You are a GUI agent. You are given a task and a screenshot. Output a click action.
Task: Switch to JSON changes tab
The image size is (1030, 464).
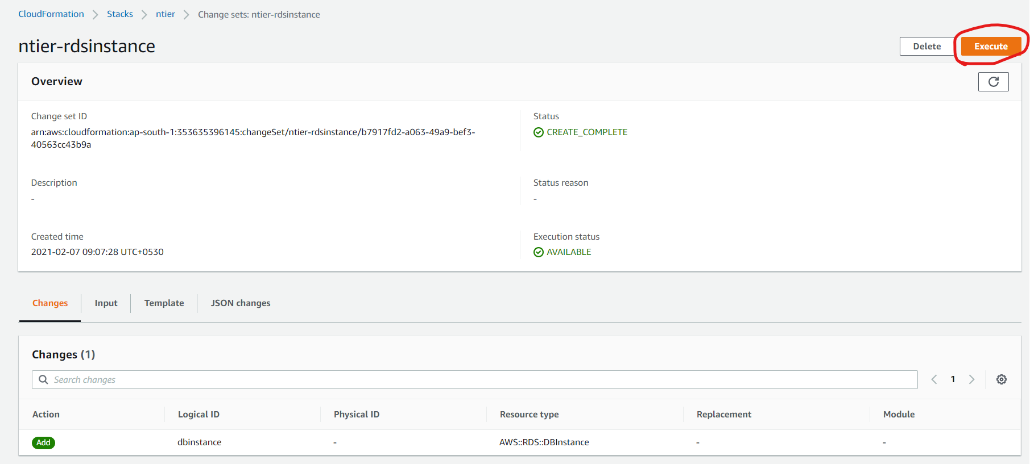point(241,303)
